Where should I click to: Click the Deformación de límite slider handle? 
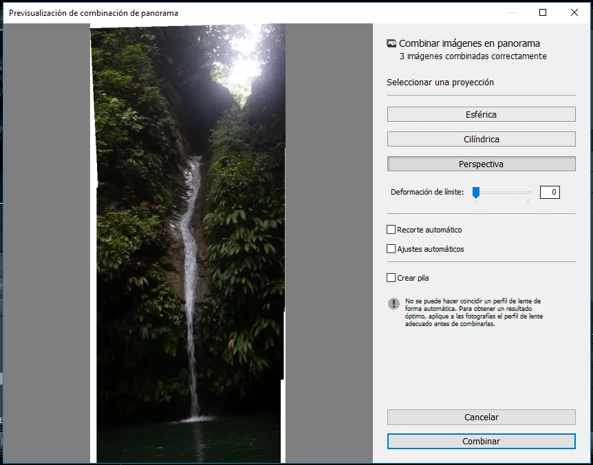tap(476, 192)
